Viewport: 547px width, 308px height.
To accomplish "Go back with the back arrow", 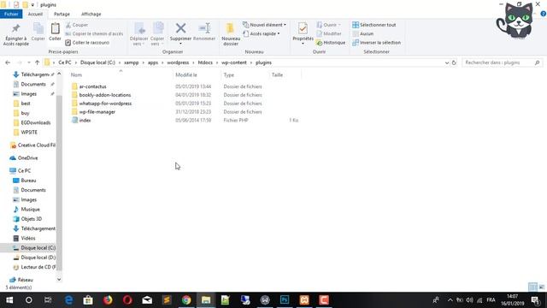I will click(x=8, y=62).
